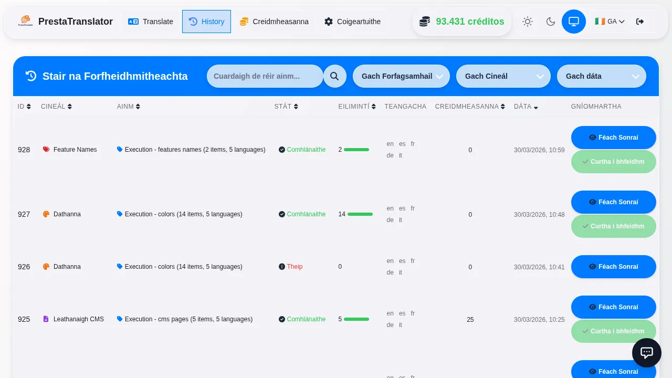The image size is (672, 378).
Task: Open the chat support bubble icon
Action: click(x=646, y=353)
